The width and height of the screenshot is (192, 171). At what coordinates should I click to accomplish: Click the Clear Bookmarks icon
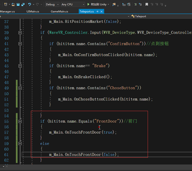tap(162, 5)
